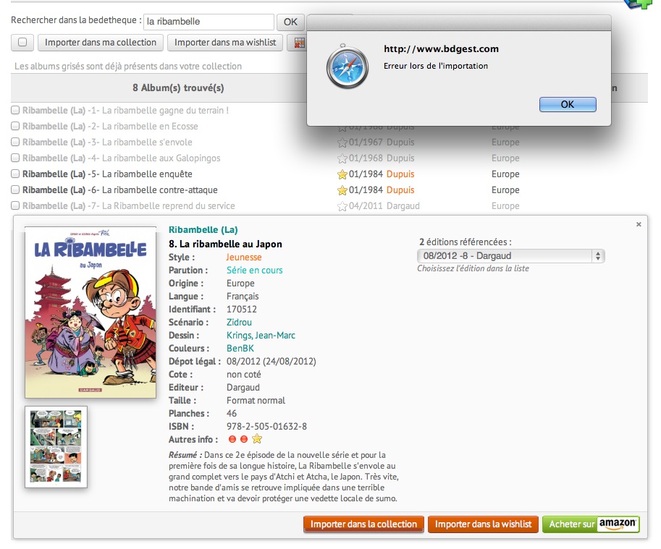Click the yellow star in Autres info

257,439
